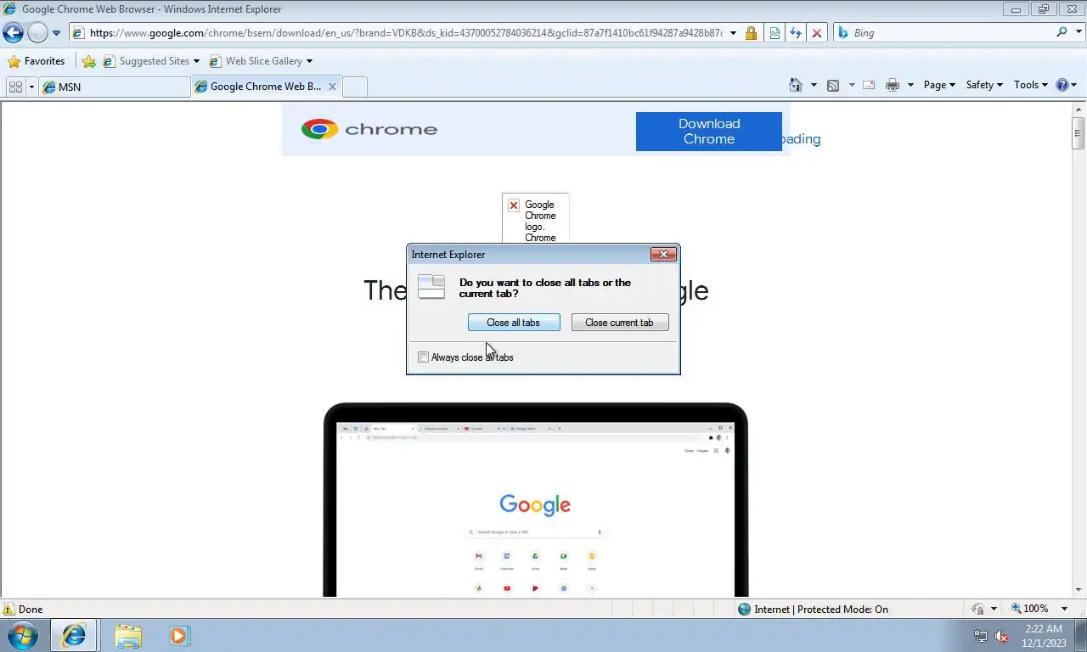Click the scrollbar up arrow
This screenshot has height=652, width=1087.
(x=1079, y=108)
